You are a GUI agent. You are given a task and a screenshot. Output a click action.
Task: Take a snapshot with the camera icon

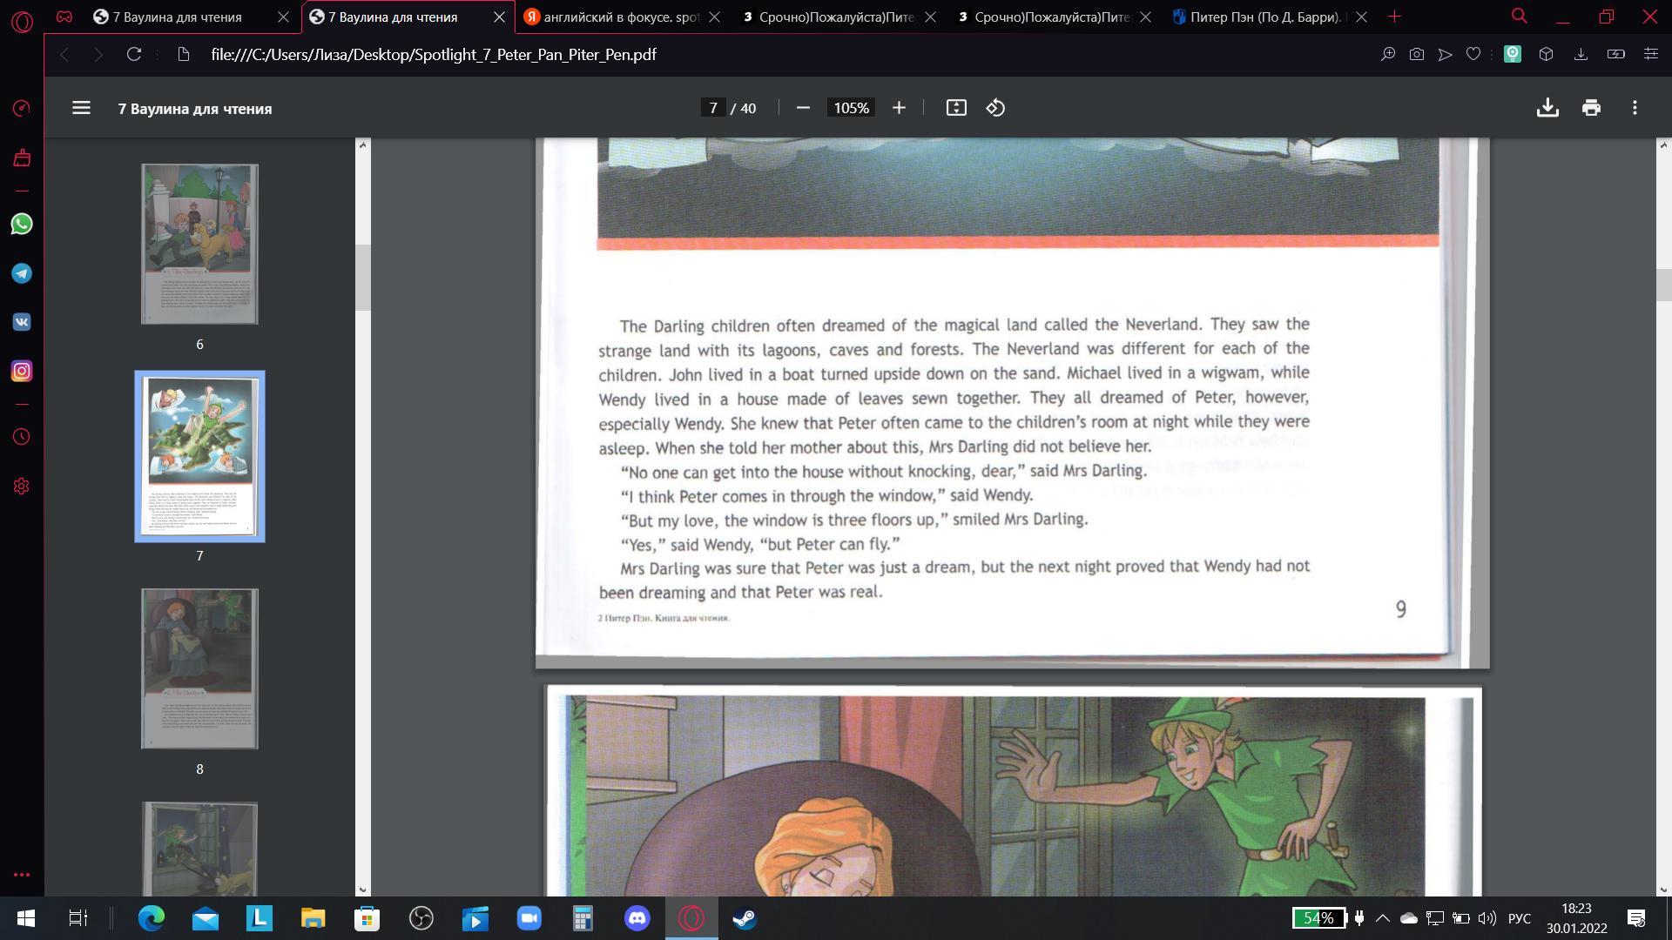click(1417, 54)
